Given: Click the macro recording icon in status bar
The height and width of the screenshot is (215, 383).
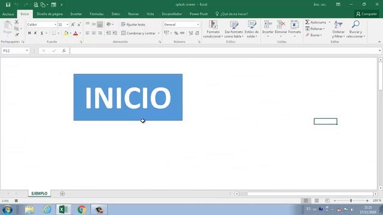Looking at the screenshot, I should pyautogui.click(x=16, y=201).
